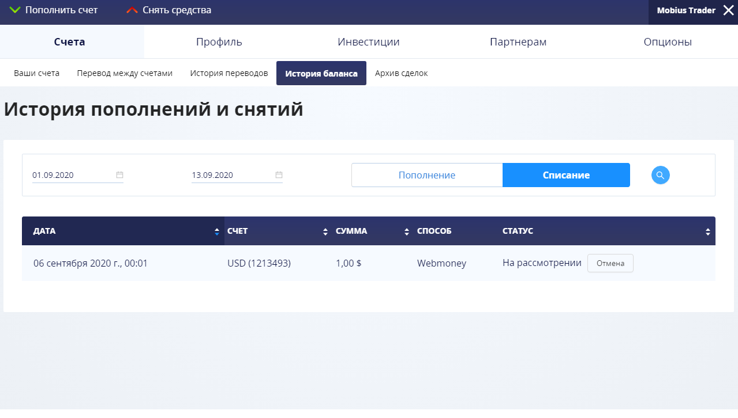738x418 pixels.
Task: Close the Mobius Trader panel
Action: (728, 10)
